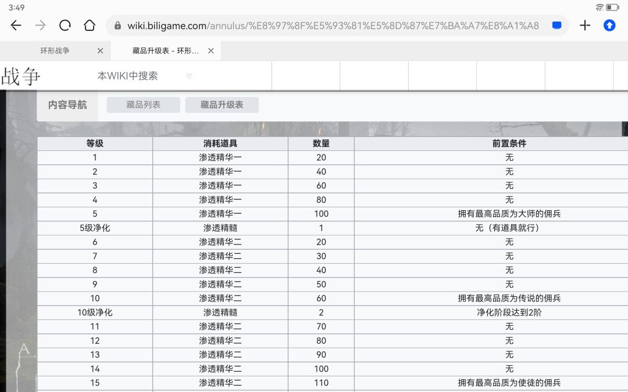Viewport: 628px width, 392px height.
Task: Click the address bar URL
Action: tap(333, 26)
